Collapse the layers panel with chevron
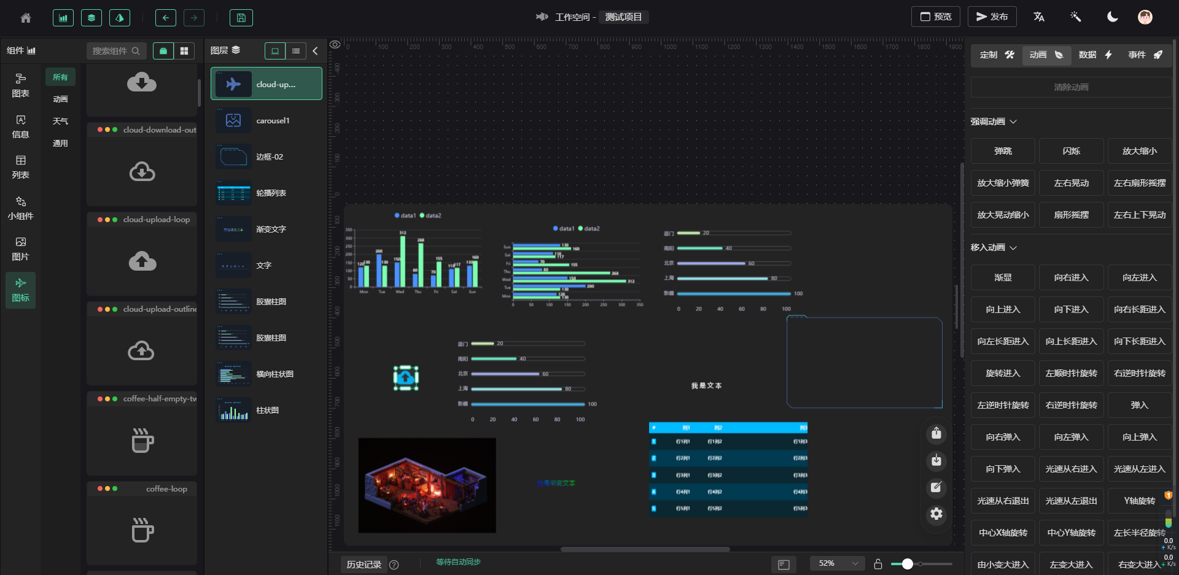 [x=316, y=51]
